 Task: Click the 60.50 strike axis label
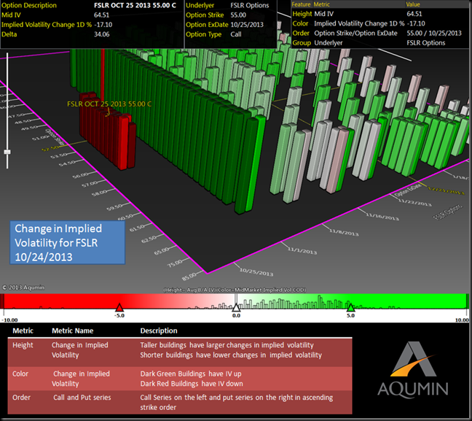125,217
